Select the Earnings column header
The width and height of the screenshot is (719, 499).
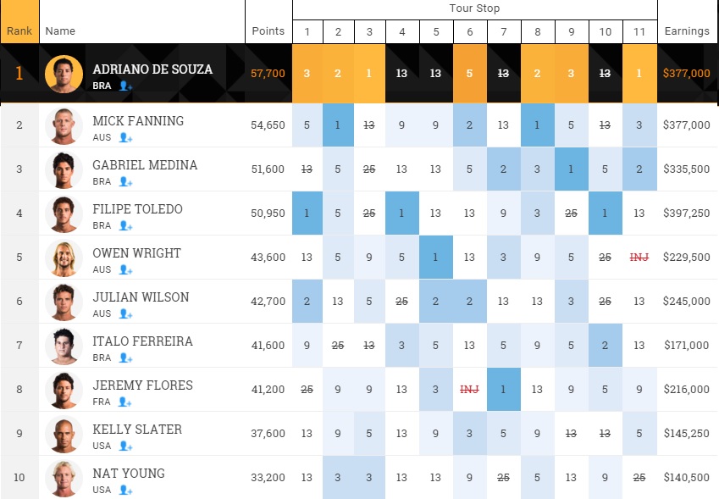(687, 31)
